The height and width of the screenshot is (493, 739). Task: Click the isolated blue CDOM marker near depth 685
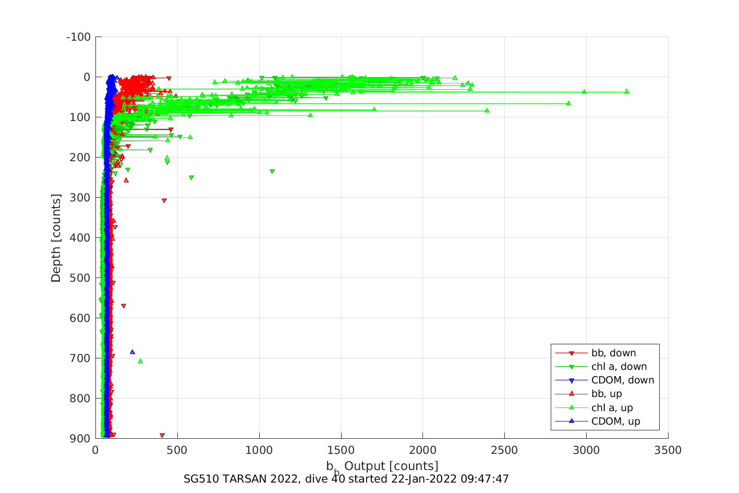coord(132,352)
